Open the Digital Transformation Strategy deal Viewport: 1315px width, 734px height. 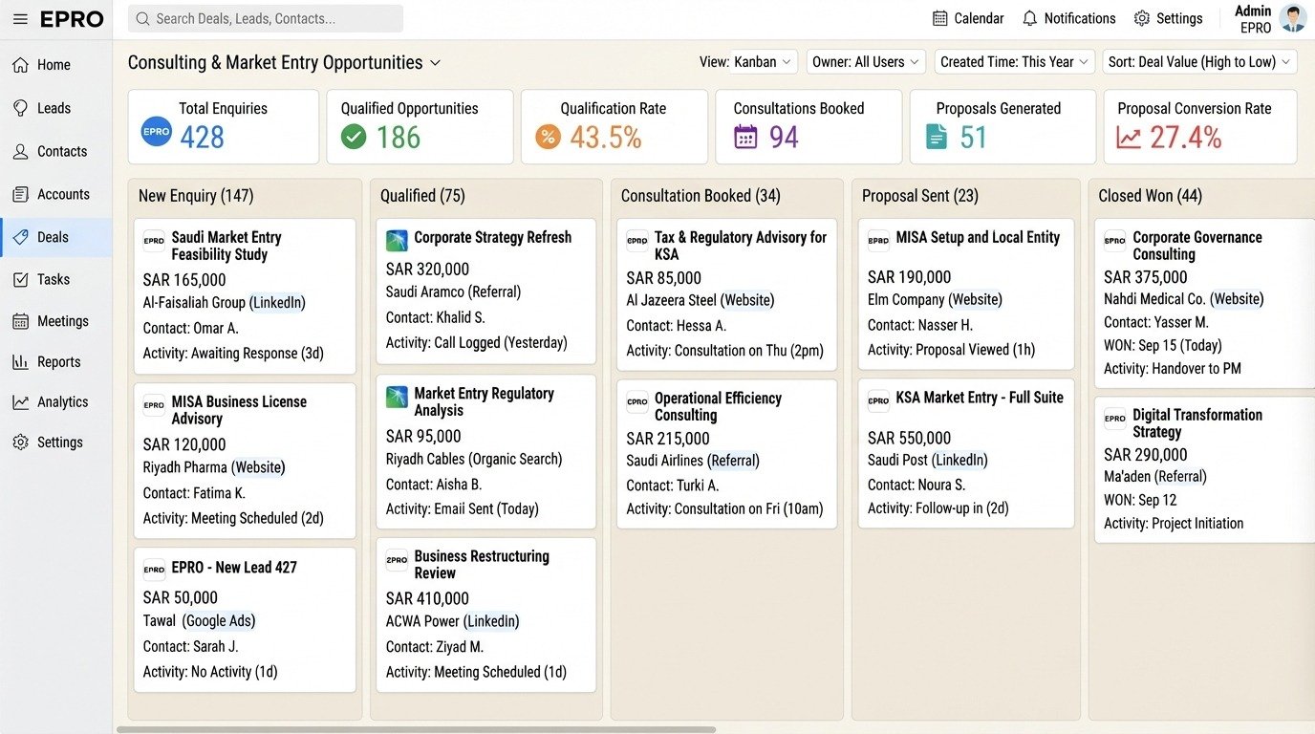[1204, 470]
